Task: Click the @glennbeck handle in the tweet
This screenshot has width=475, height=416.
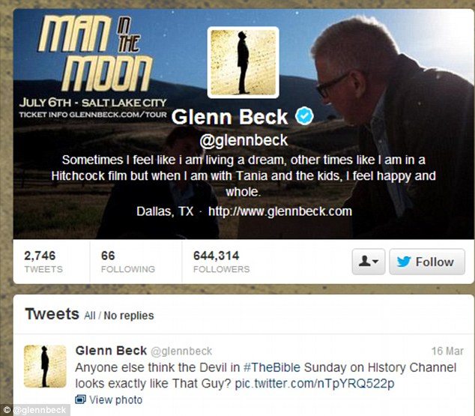Action: pyautogui.click(x=181, y=351)
